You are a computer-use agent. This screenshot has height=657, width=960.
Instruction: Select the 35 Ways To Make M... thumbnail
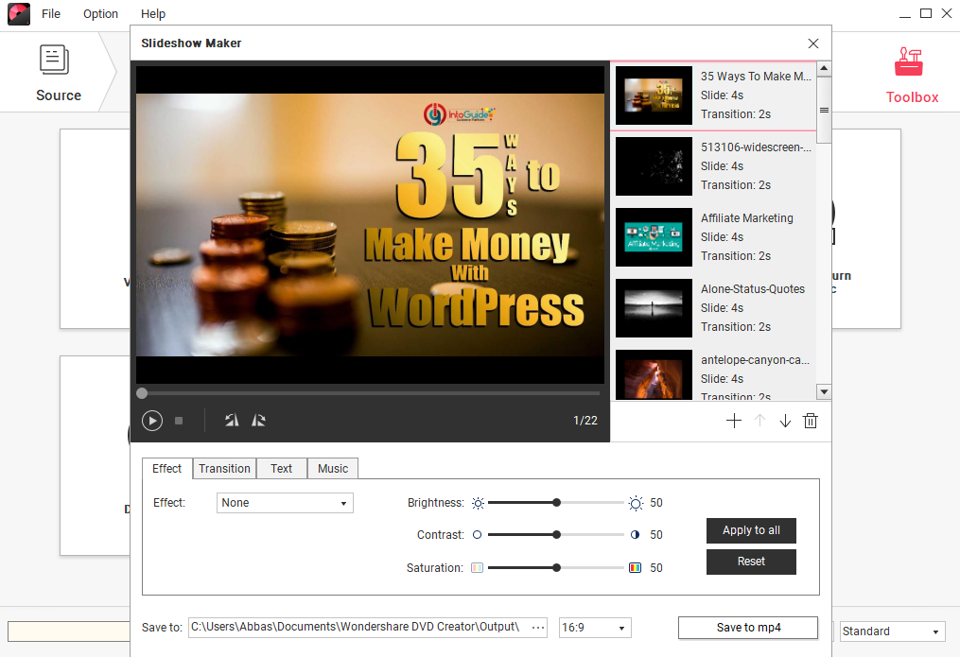point(654,95)
